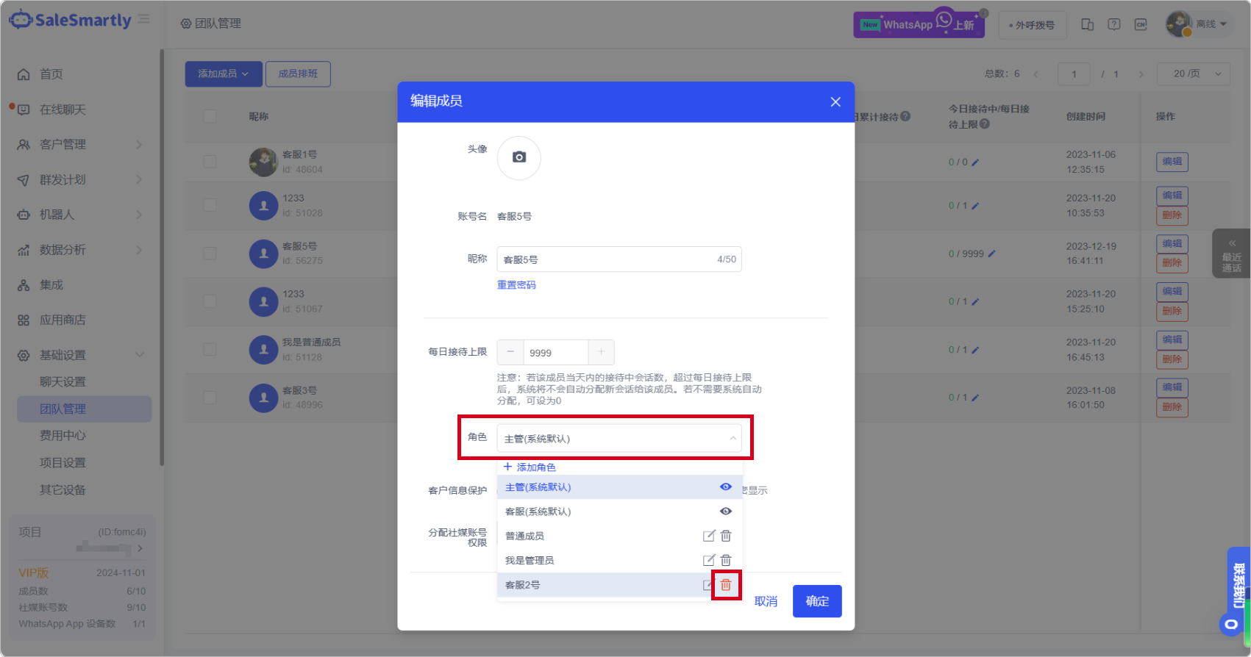Click the plus stepper for daily limit
This screenshot has width=1251, height=657.
(x=601, y=352)
